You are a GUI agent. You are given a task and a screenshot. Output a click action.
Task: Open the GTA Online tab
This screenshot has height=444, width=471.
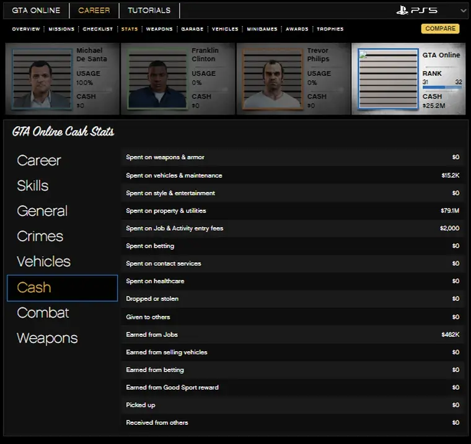[36, 11]
